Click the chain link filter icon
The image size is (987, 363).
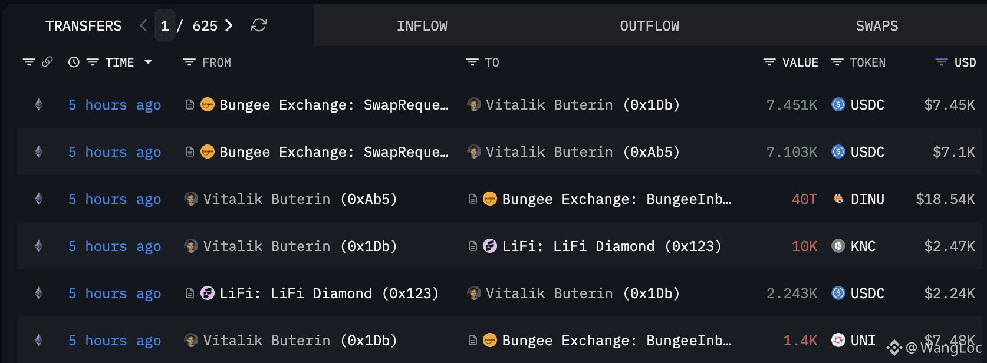point(48,62)
